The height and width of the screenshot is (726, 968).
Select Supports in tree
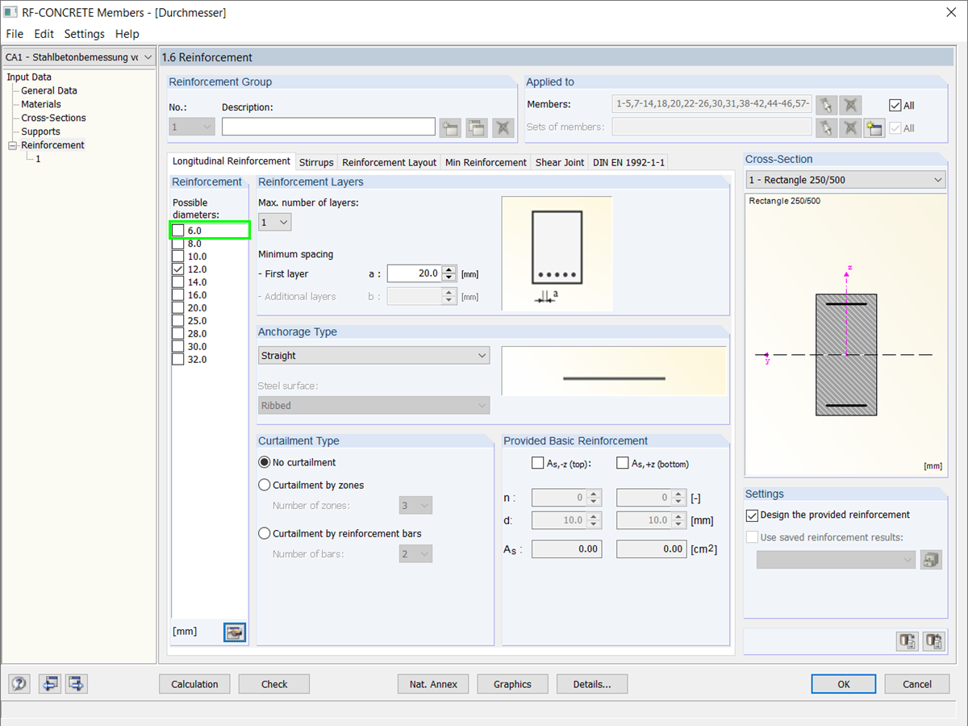[x=40, y=131]
